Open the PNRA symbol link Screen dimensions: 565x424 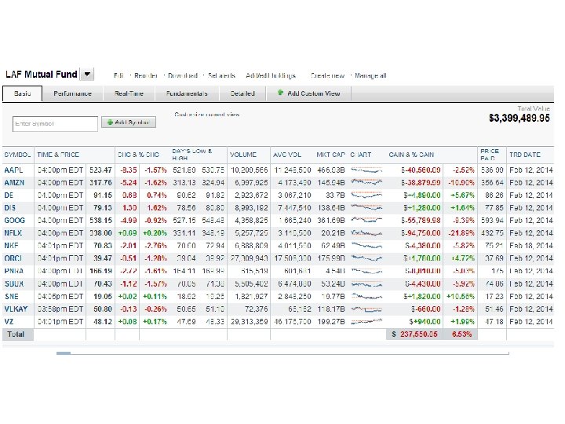(x=13, y=271)
